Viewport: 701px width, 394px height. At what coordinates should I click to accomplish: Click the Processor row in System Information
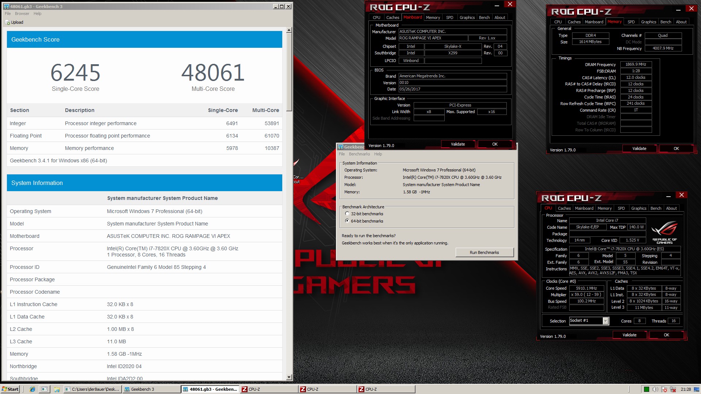[x=145, y=252]
